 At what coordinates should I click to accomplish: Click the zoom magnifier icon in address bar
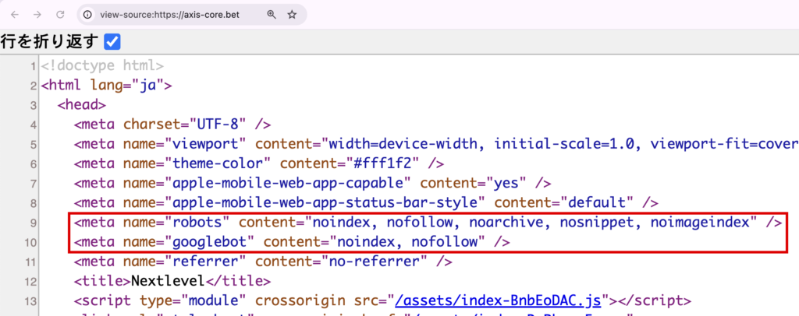(x=272, y=15)
